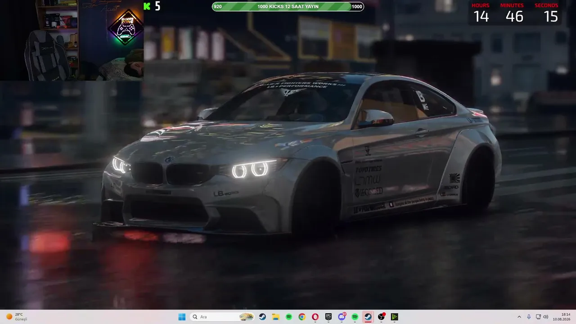Open File Explorer from the taskbar
The width and height of the screenshot is (576, 324).
pyautogui.click(x=275, y=317)
